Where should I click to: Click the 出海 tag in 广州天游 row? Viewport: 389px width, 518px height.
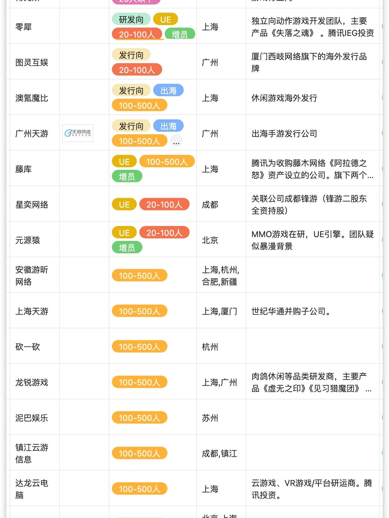[x=168, y=126]
